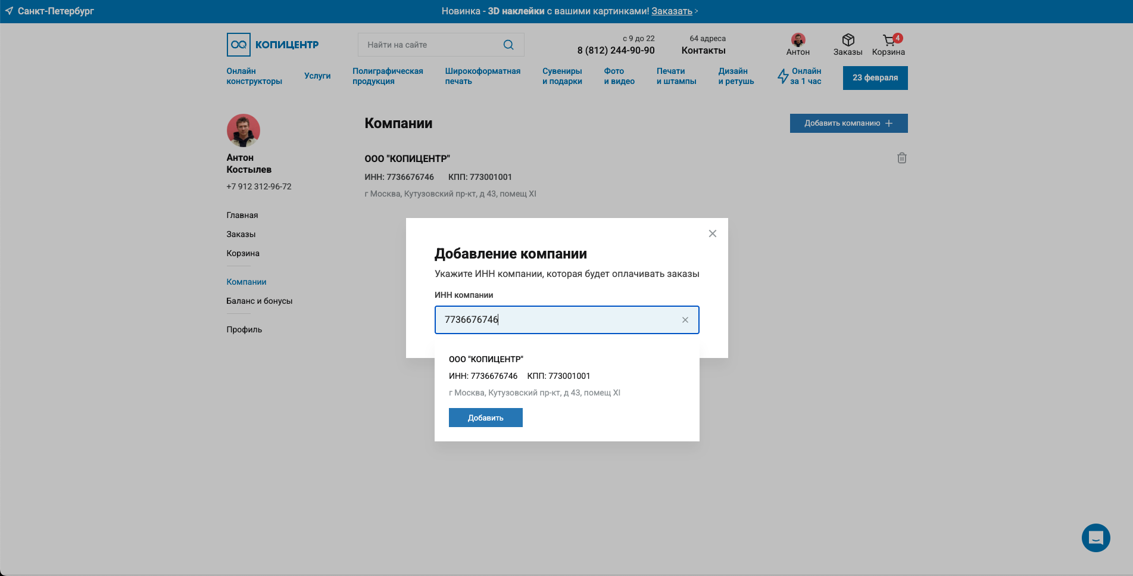Screen dimensions: 1133x576
Task: Click the search magnifier icon
Action: click(x=508, y=45)
